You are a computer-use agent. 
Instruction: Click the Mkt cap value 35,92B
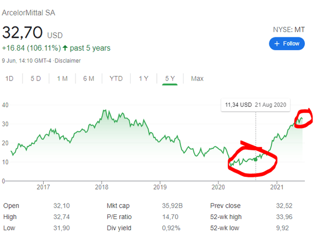coord(172,206)
